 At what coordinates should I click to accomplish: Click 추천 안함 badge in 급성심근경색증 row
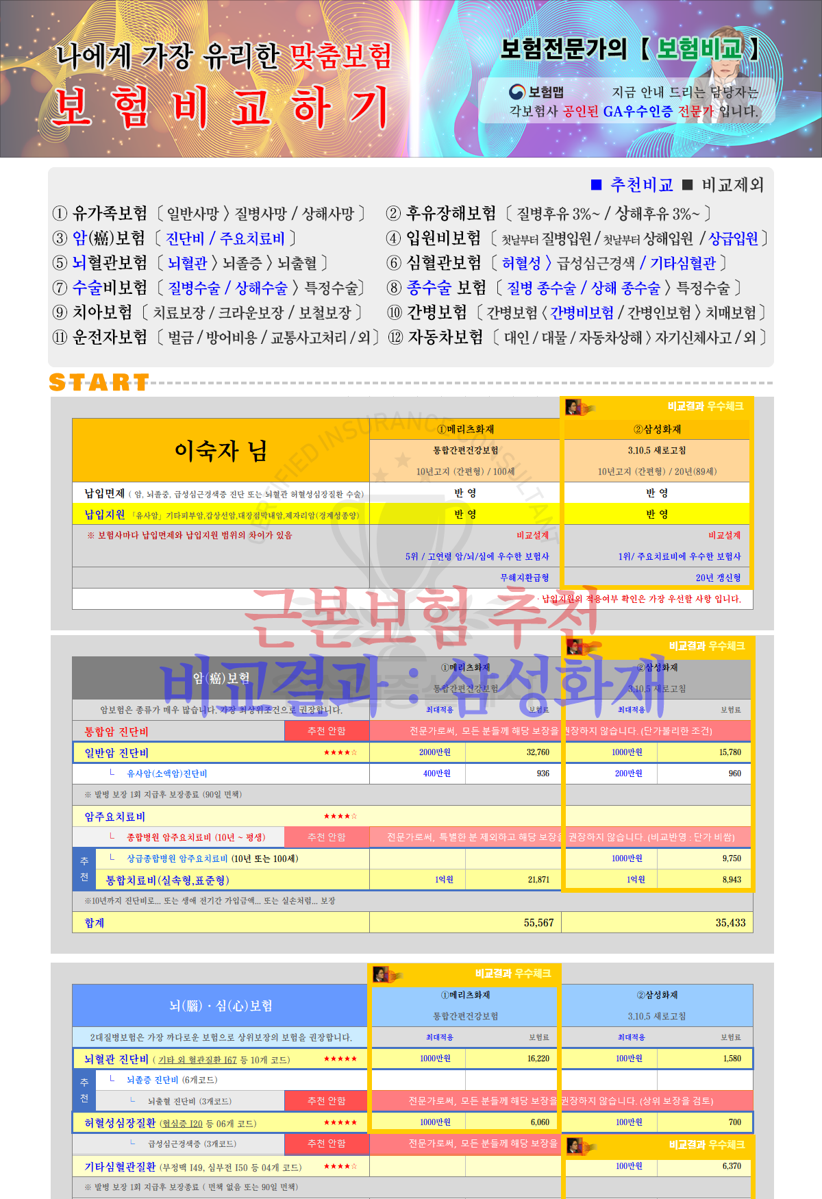pos(327,1144)
